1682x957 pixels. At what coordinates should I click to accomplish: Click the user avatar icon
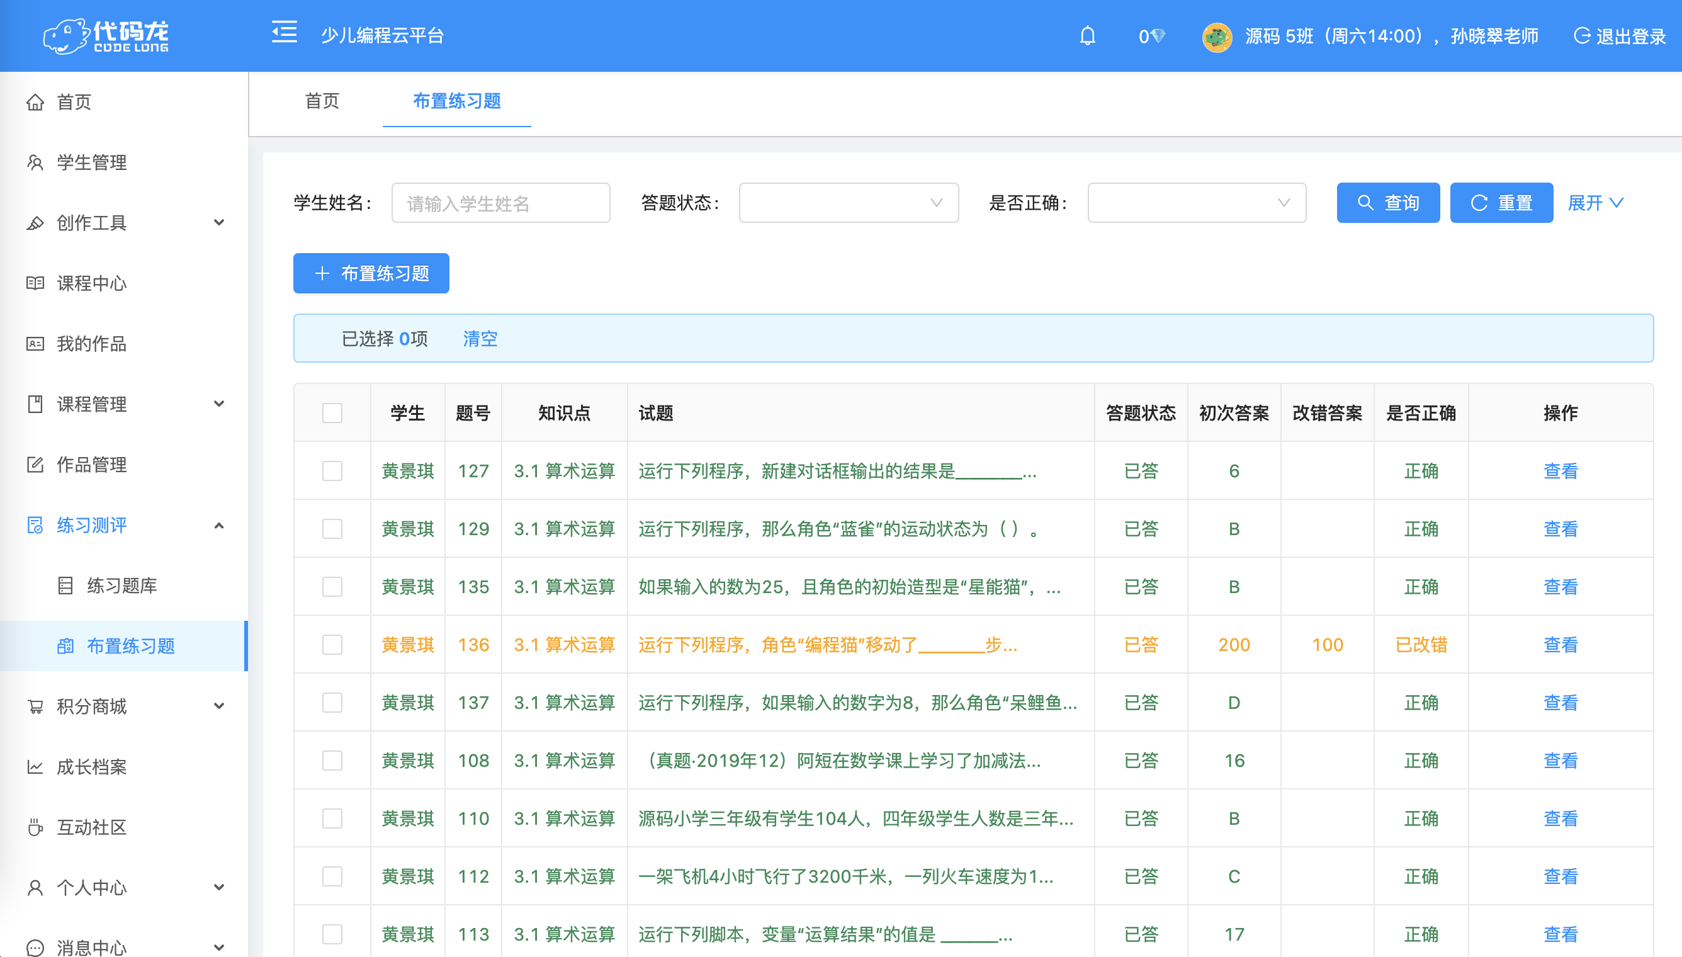pos(1217,37)
